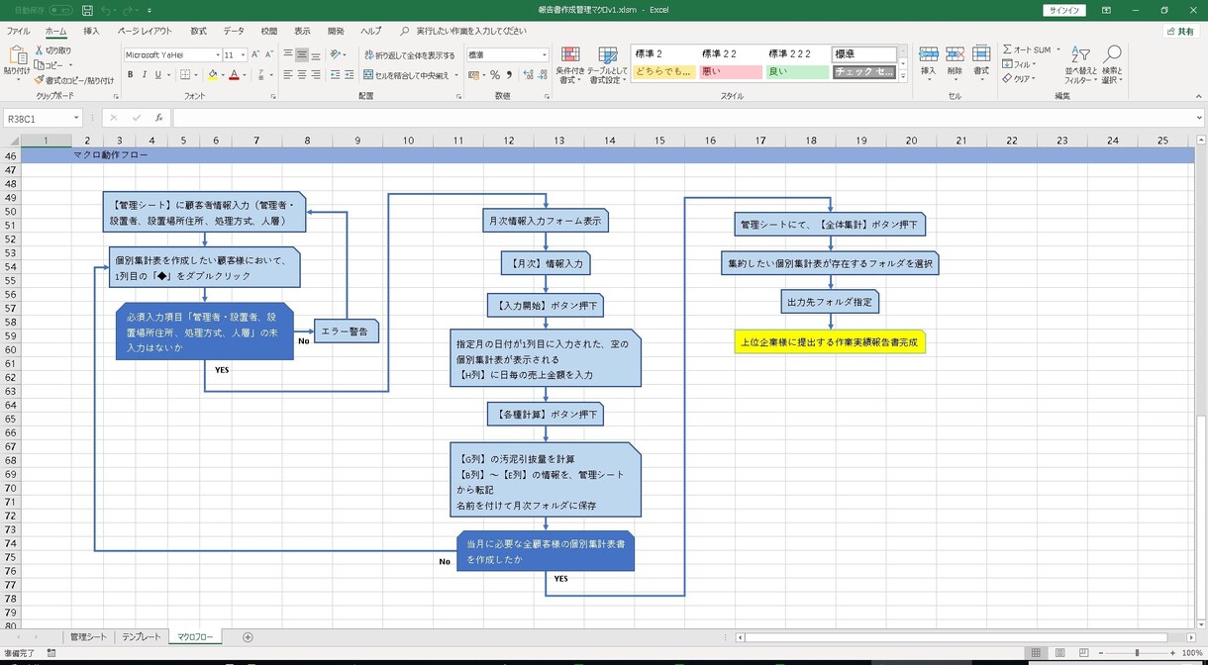Open Conditional Formatting (条件付き書式)

click(570, 64)
